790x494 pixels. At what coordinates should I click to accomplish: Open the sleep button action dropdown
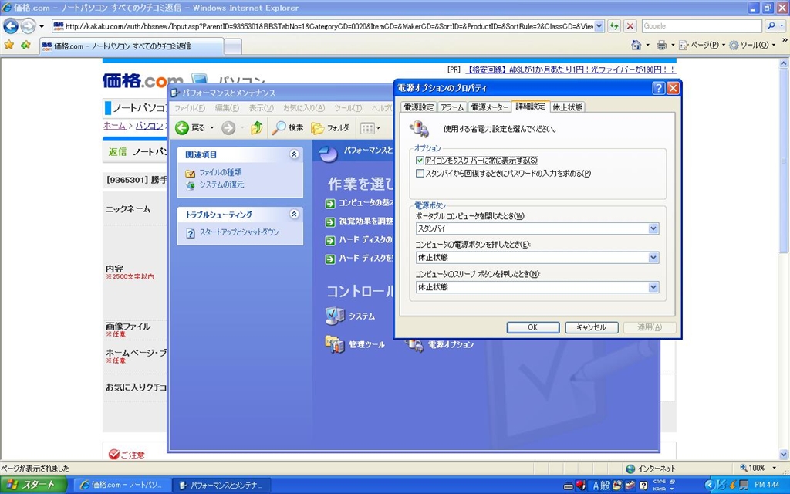click(653, 287)
